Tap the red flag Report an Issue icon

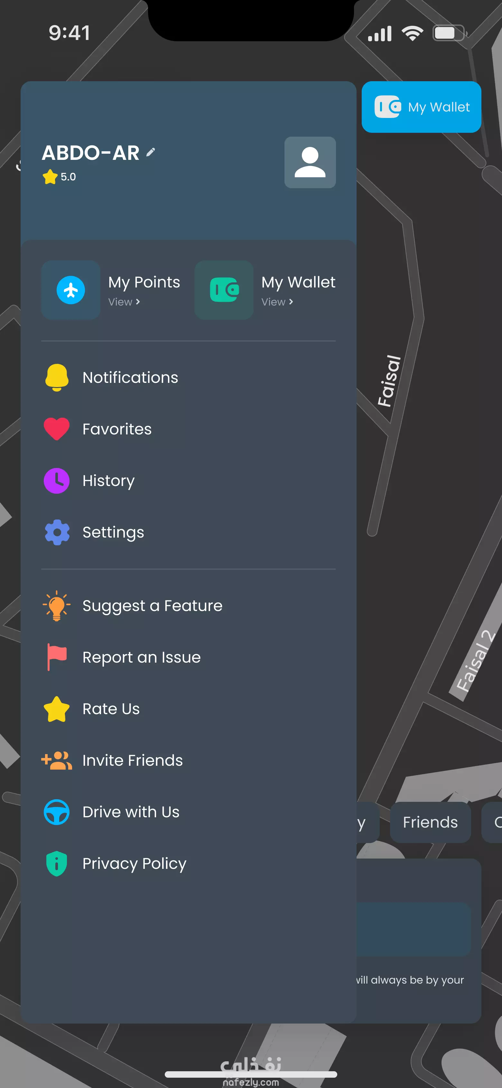click(x=57, y=657)
